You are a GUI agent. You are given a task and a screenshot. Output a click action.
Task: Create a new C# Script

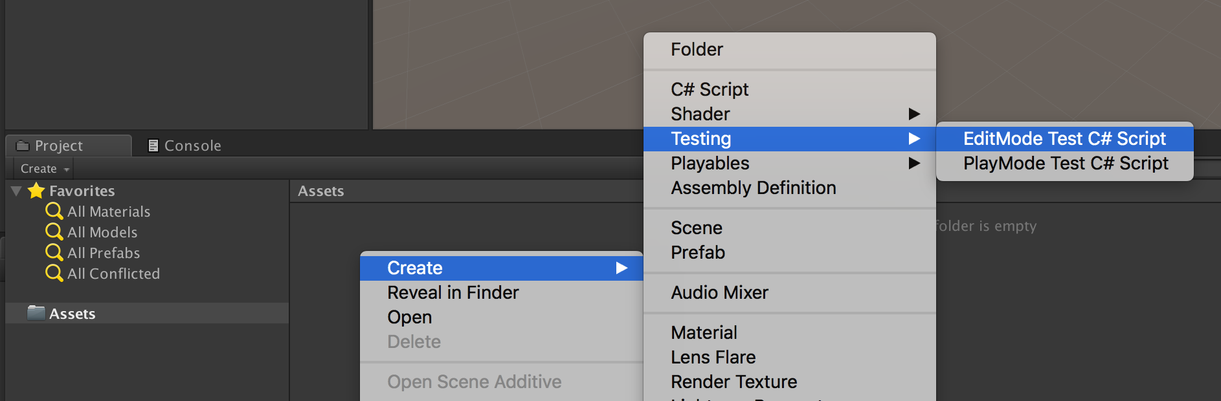point(710,89)
